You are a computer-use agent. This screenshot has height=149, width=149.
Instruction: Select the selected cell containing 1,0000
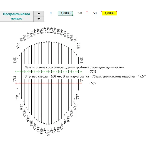coord(66,13)
